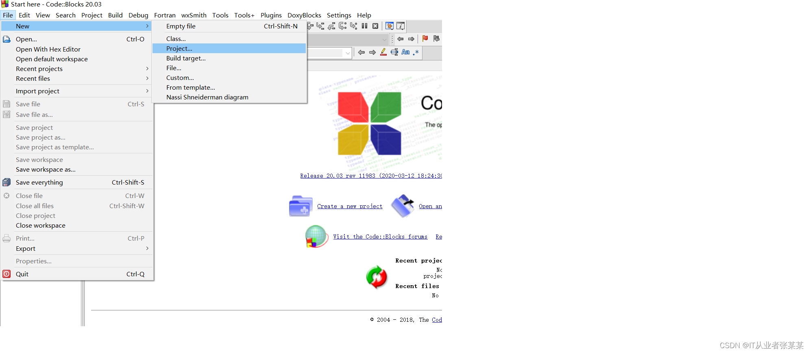This screenshot has width=810, height=353.
Task: Open the Edit menu
Action: [x=24, y=15]
